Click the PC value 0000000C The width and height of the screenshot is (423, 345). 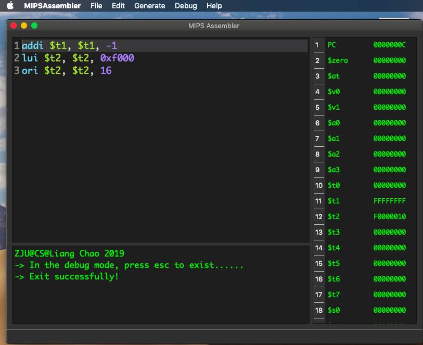pos(390,45)
